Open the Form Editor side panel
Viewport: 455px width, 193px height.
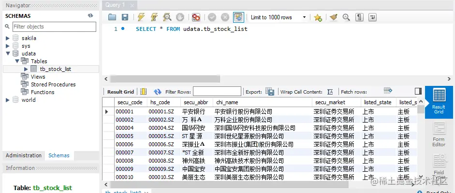coord(439,135)
